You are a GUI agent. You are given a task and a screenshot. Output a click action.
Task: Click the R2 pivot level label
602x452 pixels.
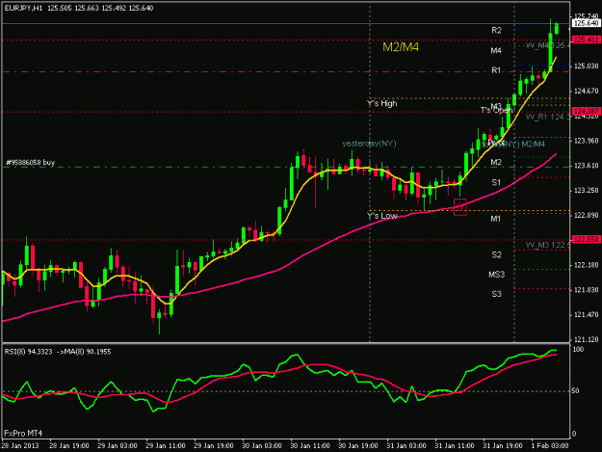[496, 30]
